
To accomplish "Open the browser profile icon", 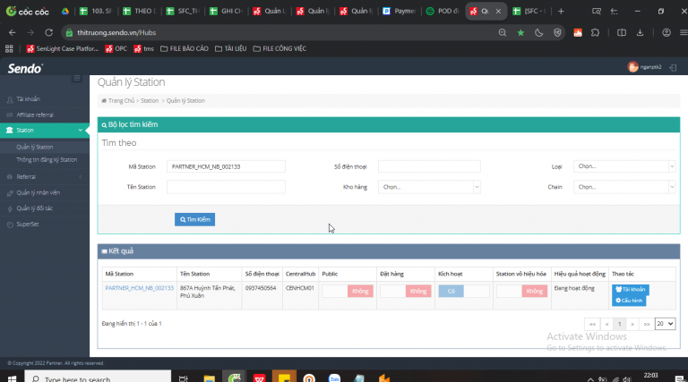I will pos(666,33).
